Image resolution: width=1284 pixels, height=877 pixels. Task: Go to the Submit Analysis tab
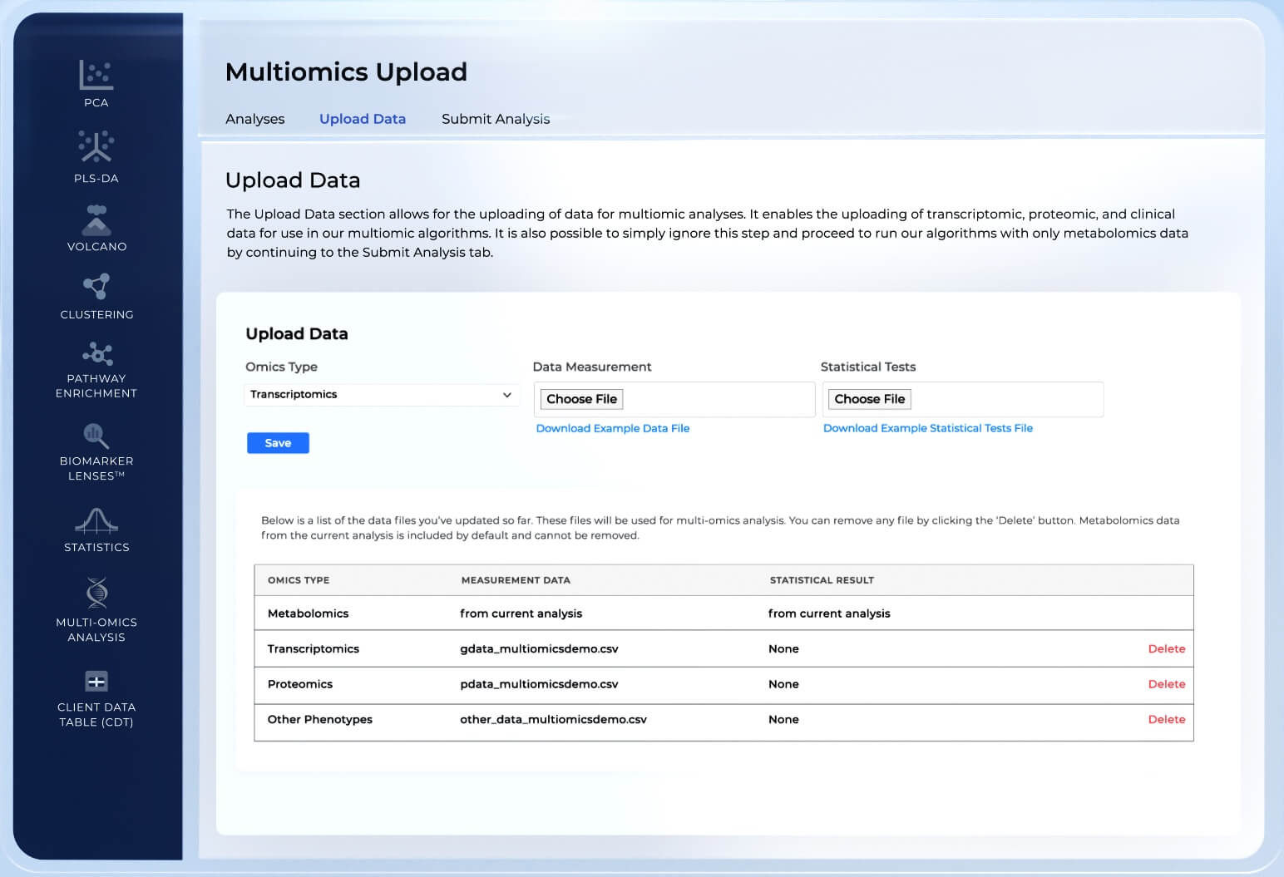coord(496,119)
